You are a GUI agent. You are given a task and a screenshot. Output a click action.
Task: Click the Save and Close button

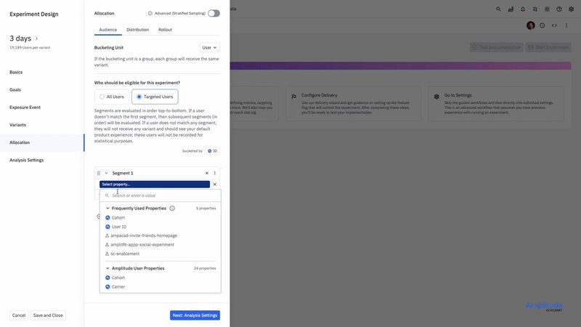click(48, 315)
